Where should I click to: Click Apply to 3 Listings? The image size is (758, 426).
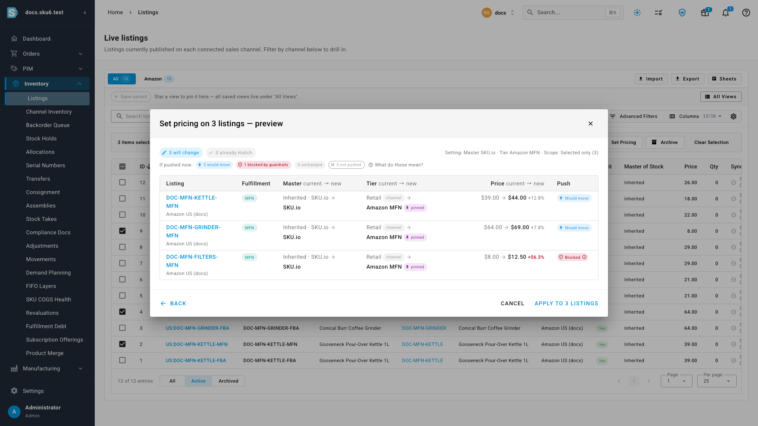click(566, 303)
